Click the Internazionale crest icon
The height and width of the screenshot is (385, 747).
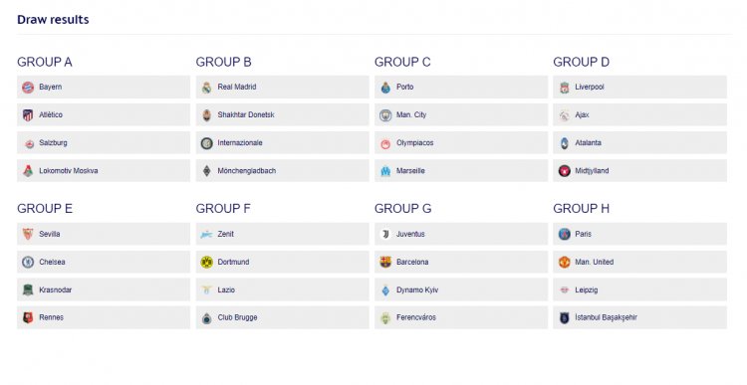pos(207,143)
